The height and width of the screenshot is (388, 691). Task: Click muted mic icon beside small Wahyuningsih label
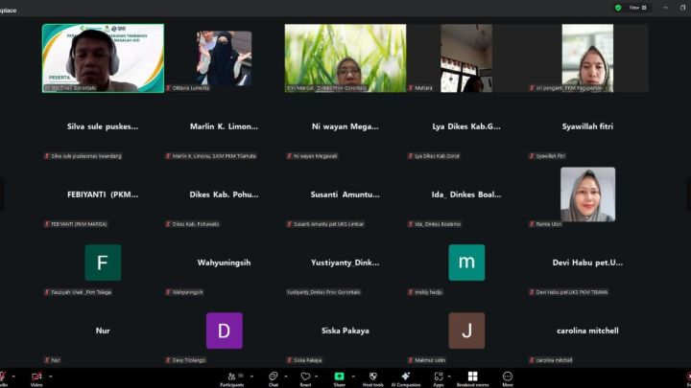[168, 292]
